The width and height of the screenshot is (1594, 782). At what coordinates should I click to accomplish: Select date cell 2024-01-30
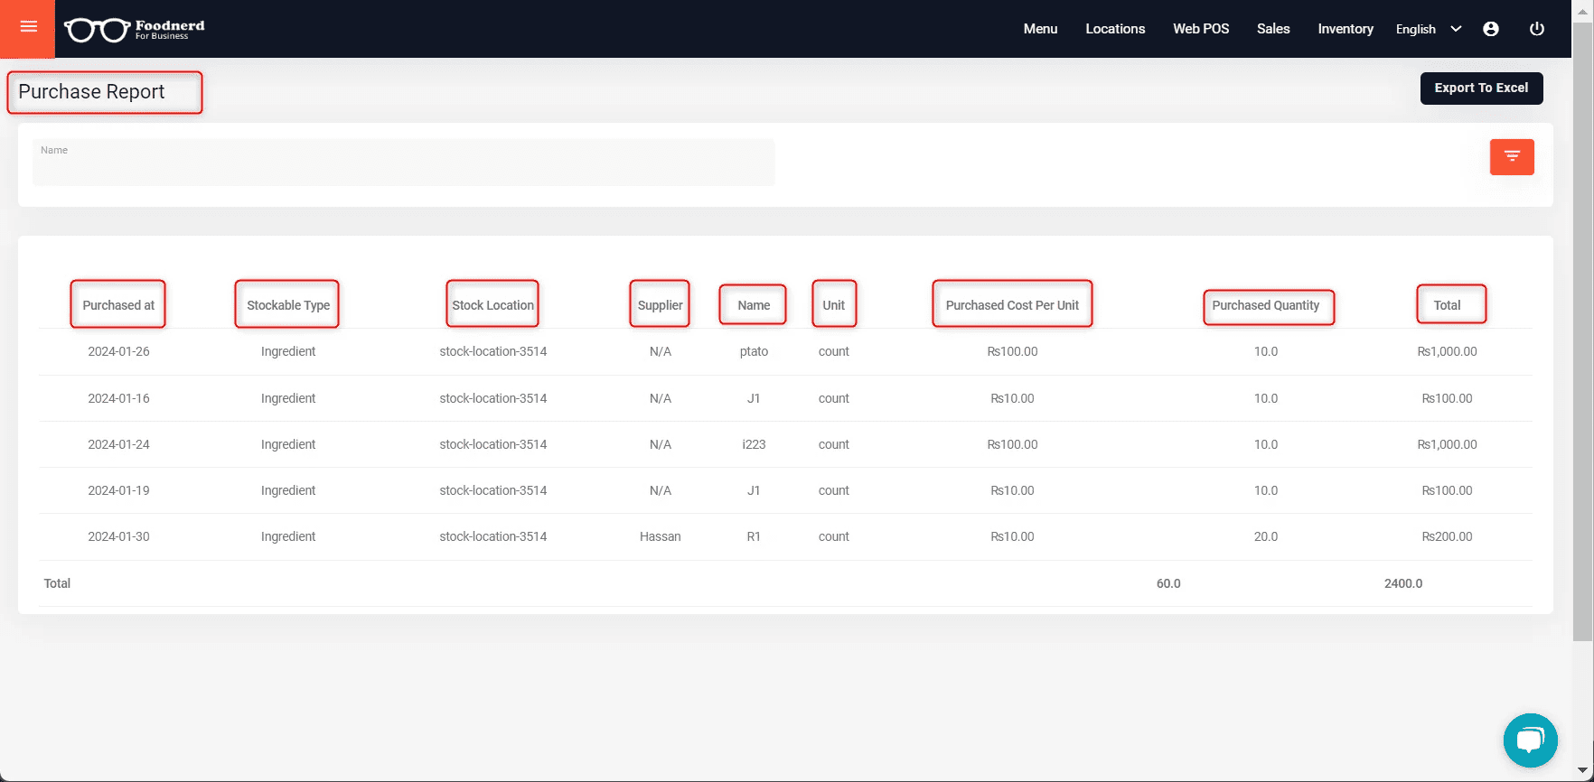coord(118,536)
